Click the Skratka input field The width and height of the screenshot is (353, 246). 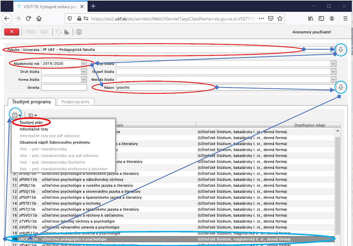(64, 87)
